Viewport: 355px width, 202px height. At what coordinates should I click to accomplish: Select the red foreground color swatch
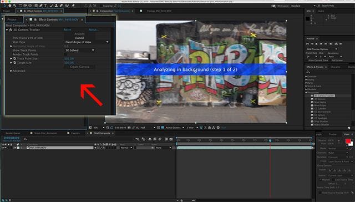coord(348,142)
